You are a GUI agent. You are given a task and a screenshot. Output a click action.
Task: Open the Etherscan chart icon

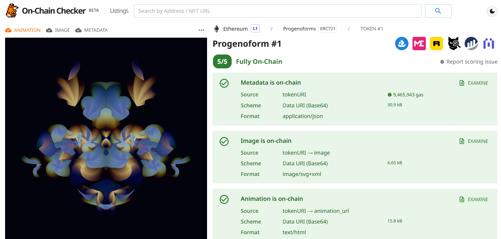[471, 44]
